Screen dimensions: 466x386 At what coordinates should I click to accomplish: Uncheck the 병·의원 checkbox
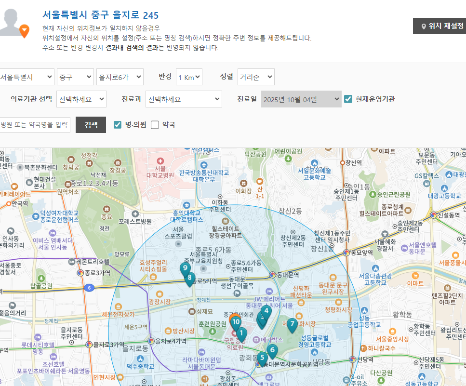tap(118, 125)
